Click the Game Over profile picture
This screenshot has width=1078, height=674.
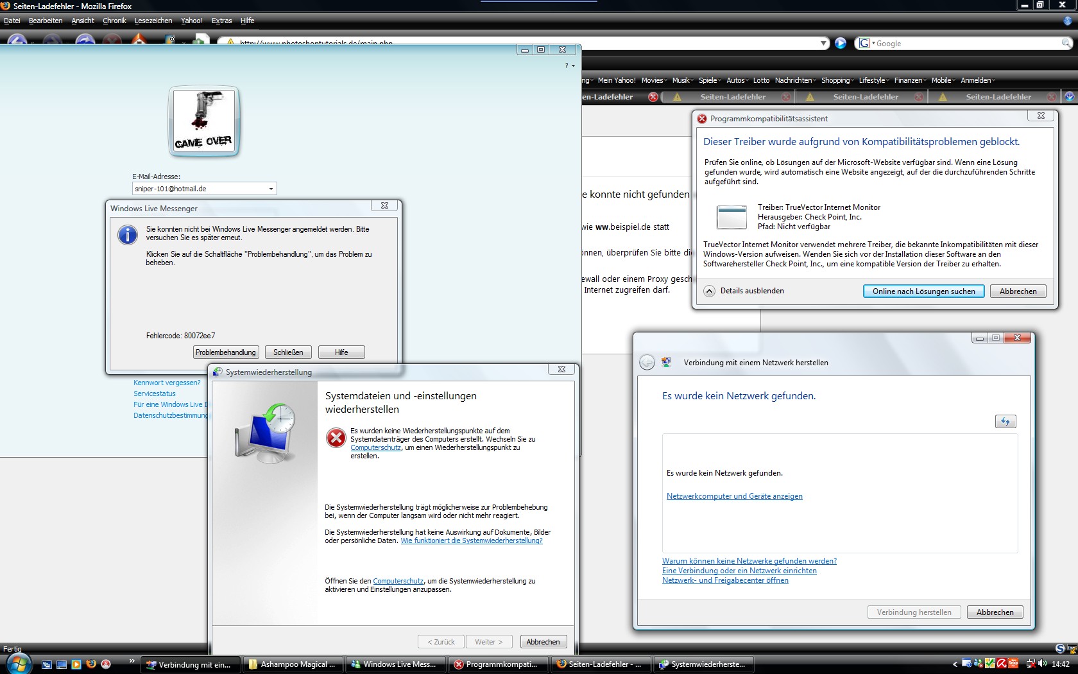click(x=204, y=121)
